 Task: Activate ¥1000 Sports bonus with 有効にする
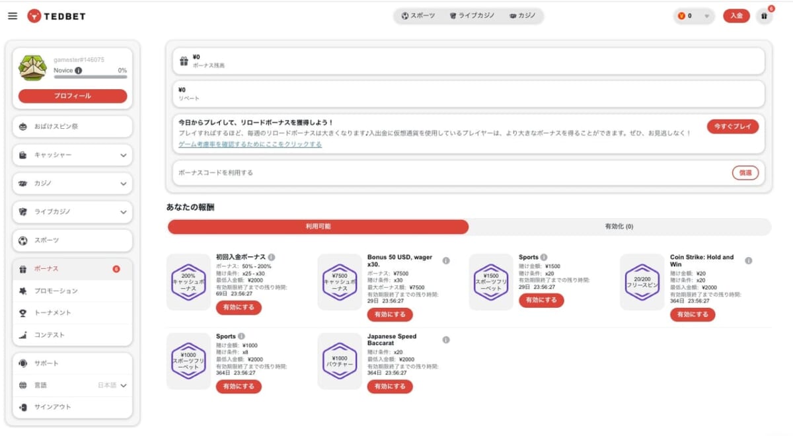tap(239, 386)
